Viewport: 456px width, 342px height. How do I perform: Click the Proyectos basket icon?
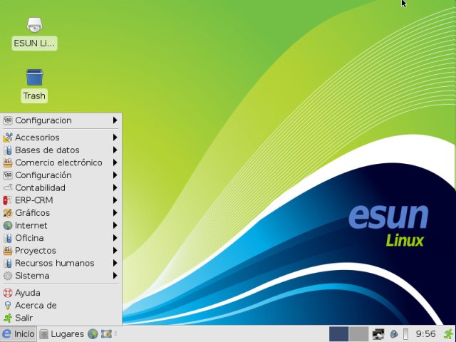point(8,250)
